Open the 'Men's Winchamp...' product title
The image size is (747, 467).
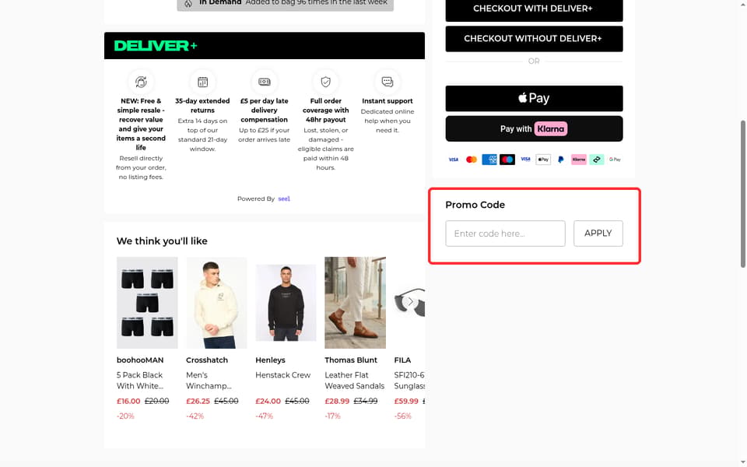coord(209,381)
